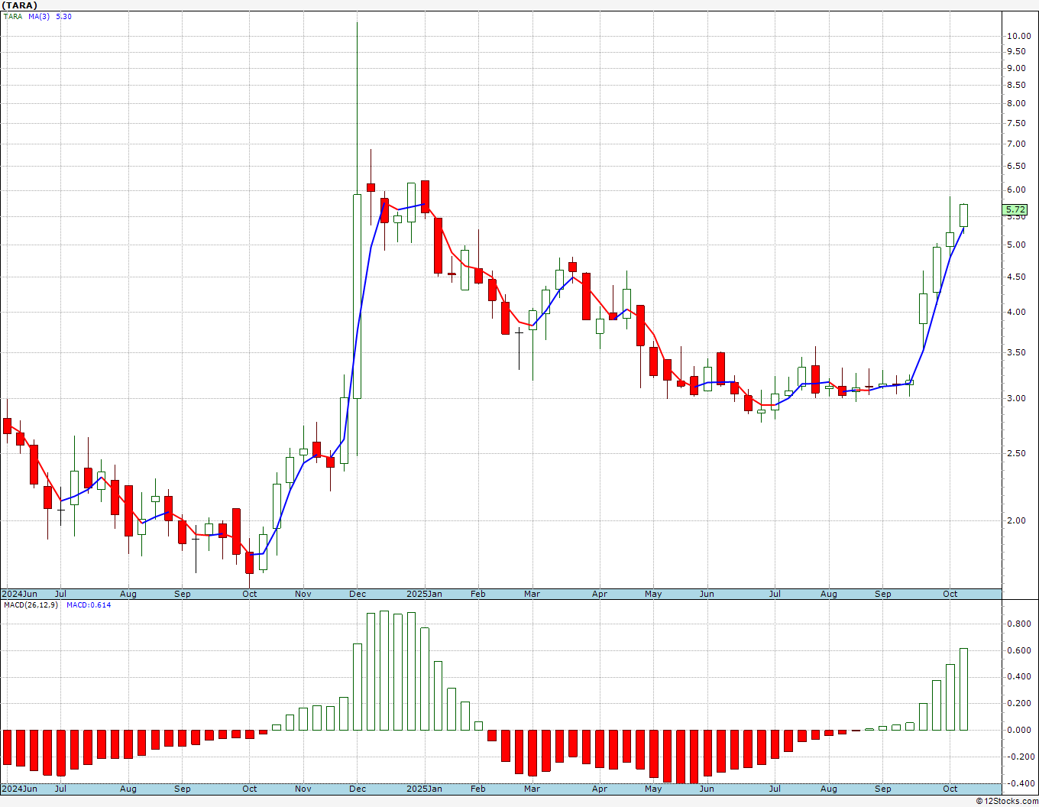The height and width of the screenshot is (807, 1039).
Task: Click Dec on the price chart date axis
Action: pyautogui.click(x=357, y=594)
